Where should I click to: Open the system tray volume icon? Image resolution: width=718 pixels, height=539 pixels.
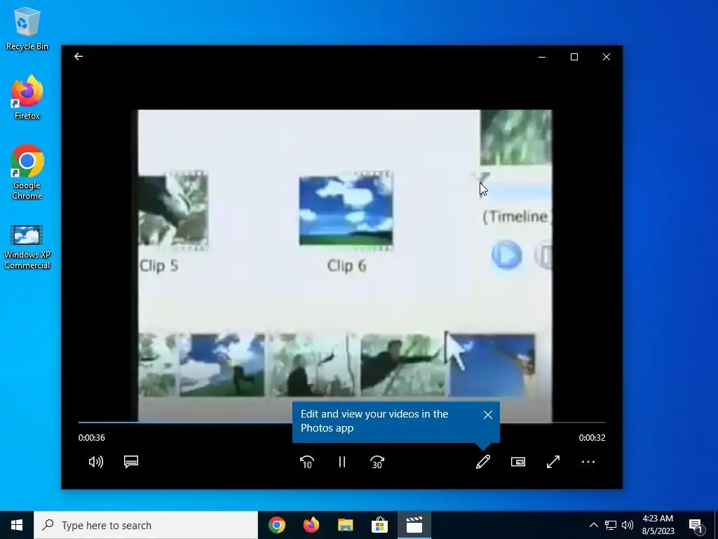pyautogui.click(x=628, y=525)
